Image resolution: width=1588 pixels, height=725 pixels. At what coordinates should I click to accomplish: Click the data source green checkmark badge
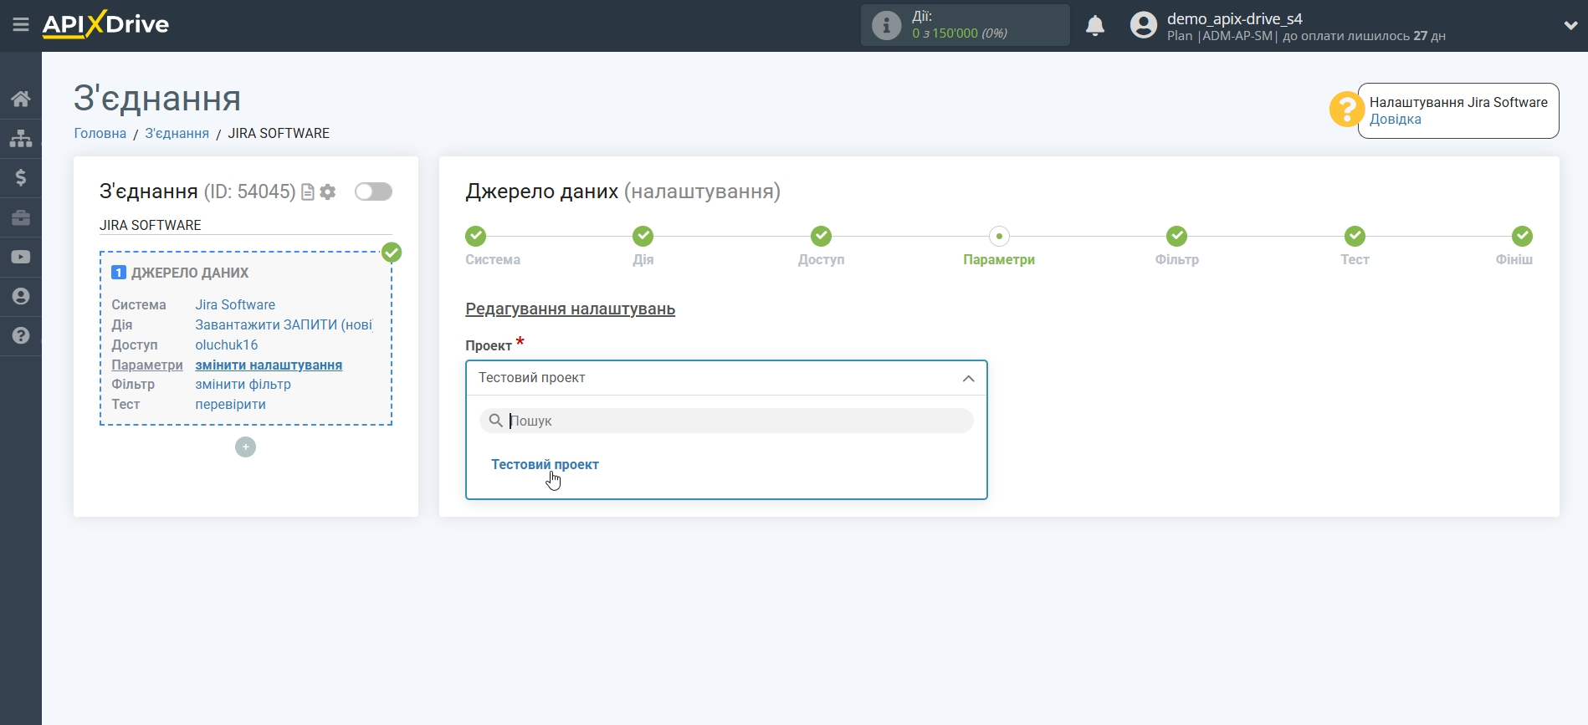392,253
